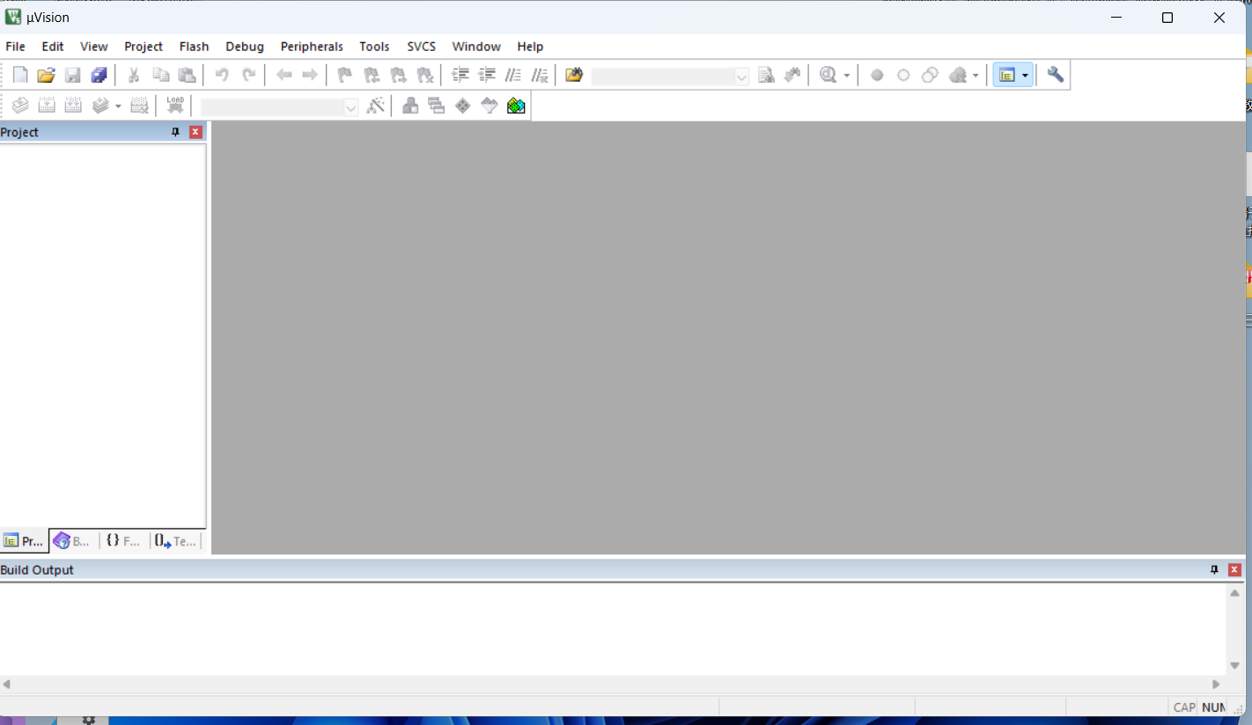Click the Open file folder icon
The height and width of the screenshot is (725, 1252).
tap(47, 76)
